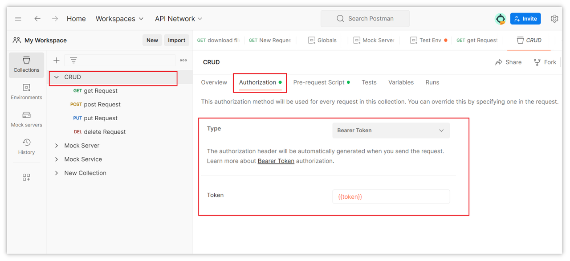This screenshot has width=570, height=261.
Task: Switch to the get Request tab
Action: [x=477, y=40]
